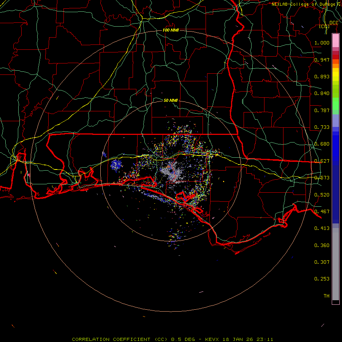Viewport: 342px width, 342px height.
Task: Click the 0.627 scale value
Action: [x=322, y=161]
